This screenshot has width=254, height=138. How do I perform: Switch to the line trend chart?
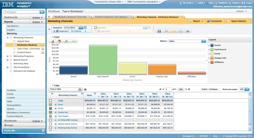[74, 41]
